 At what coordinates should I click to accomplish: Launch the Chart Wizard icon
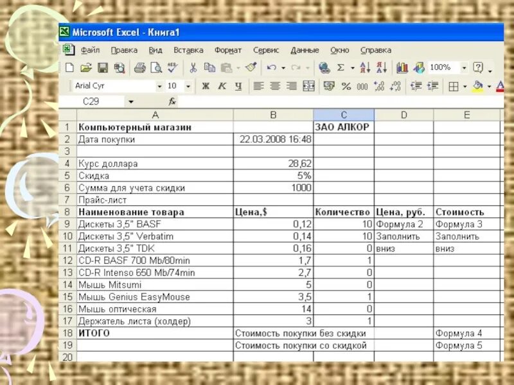pos(402,68)
